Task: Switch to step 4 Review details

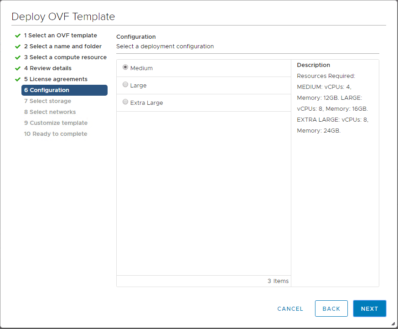Action: [48, 68]
